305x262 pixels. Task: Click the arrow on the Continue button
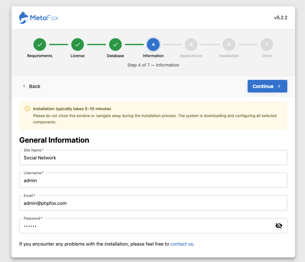279,86
